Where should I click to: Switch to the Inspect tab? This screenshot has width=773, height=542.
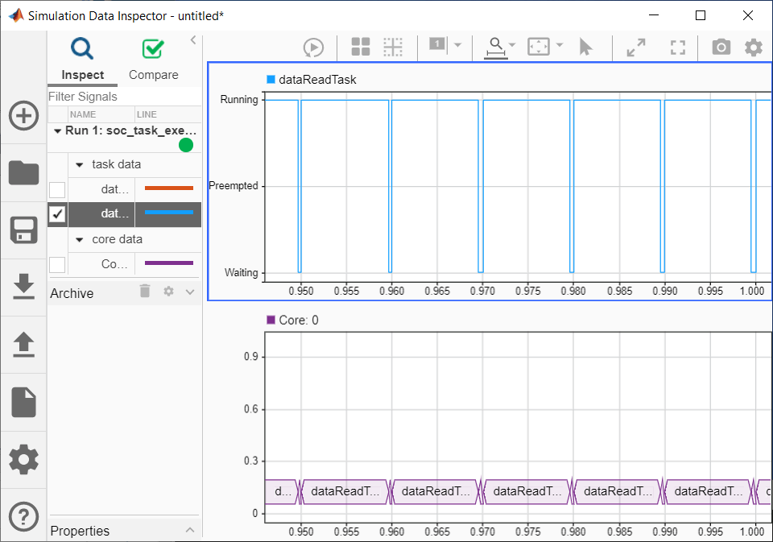(82, 60)
